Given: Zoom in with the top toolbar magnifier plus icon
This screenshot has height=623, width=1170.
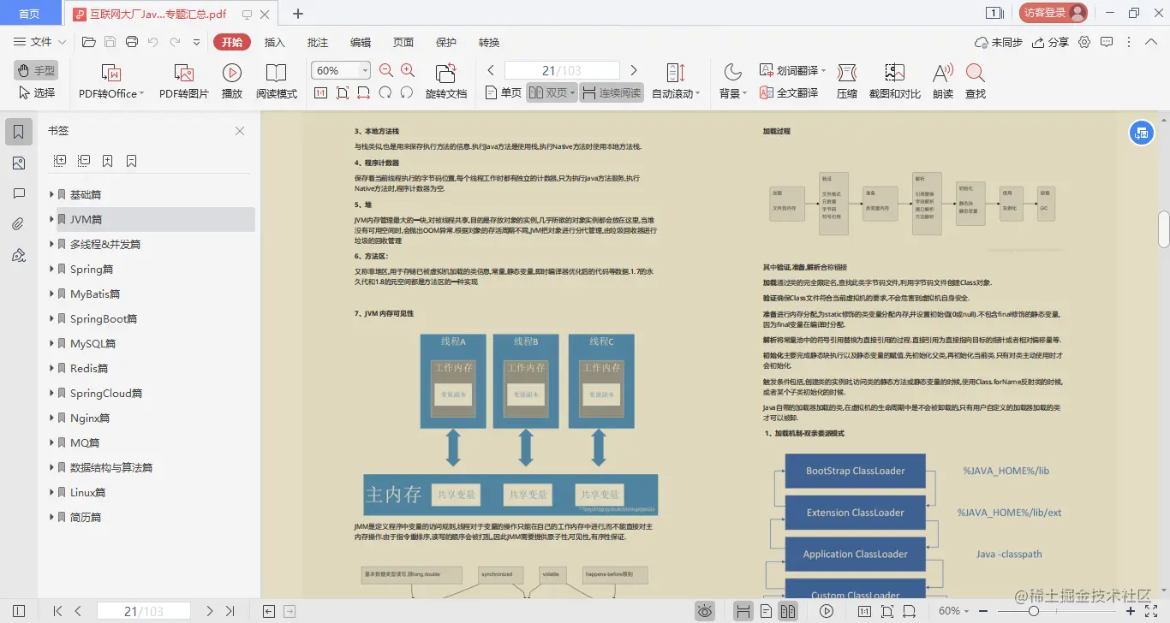Looking at the screenshot, I should click(408, 71).
